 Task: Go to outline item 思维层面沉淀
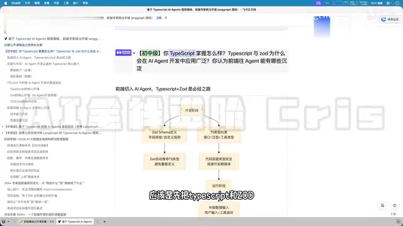[x=19, y=120]
